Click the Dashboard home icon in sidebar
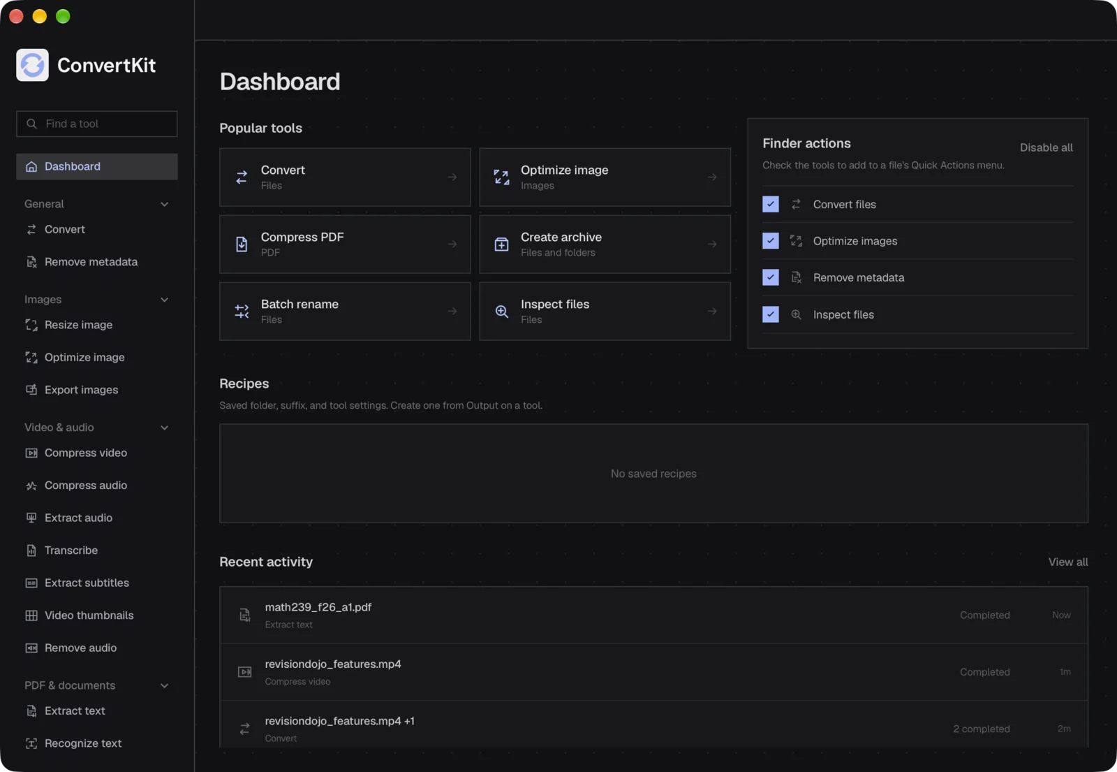The height and width of the screenshot is (772, 1117). [x=31, y=166]
